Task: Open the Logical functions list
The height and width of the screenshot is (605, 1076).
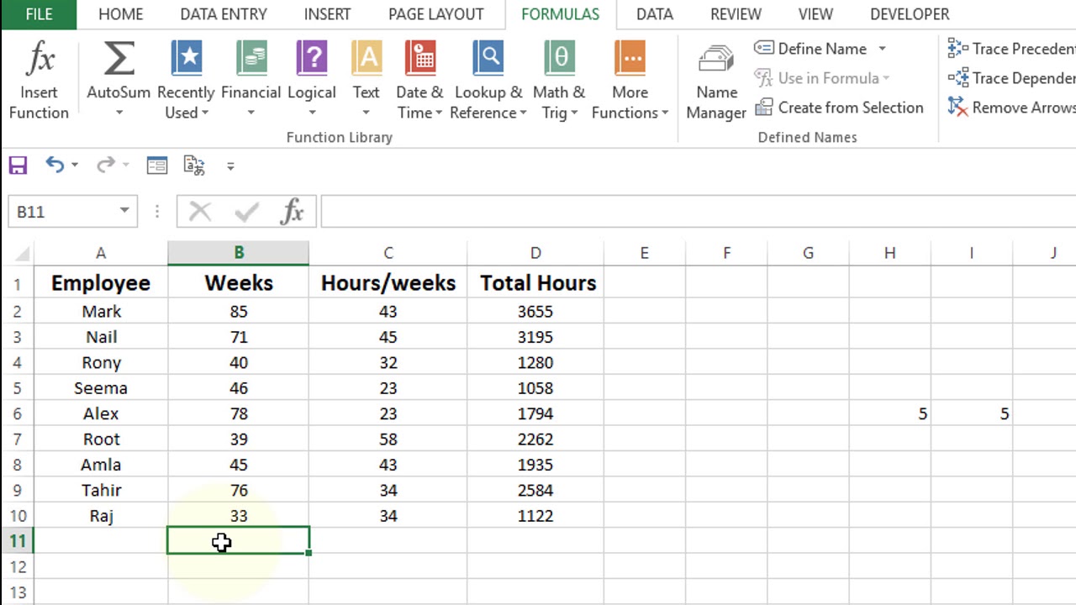Action: click(312, 80)
